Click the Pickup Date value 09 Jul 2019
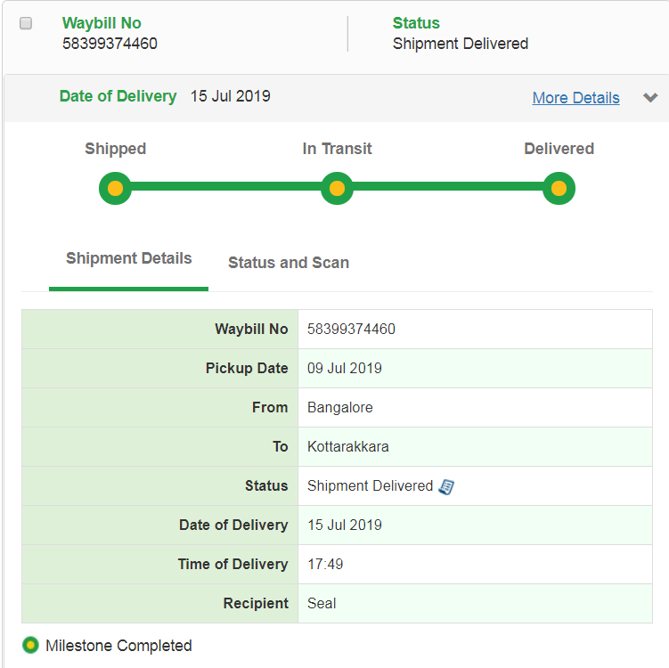The height and width of the screenshot is (668, 669). (x=344, y=369)
